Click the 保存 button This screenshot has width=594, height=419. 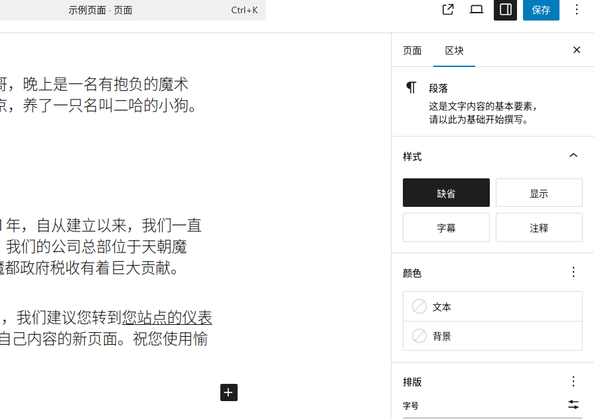(x=541, y=10)
